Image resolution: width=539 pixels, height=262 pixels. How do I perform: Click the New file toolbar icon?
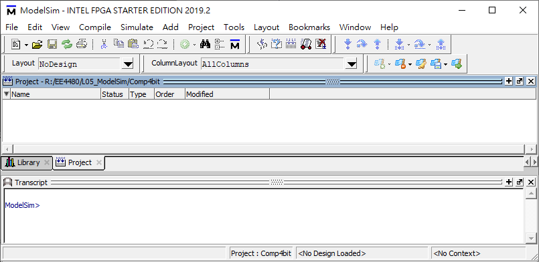16,44
